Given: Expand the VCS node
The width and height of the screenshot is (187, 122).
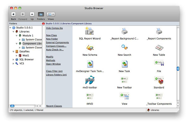Looking at the screenshot, I should [x=13, y=64].
